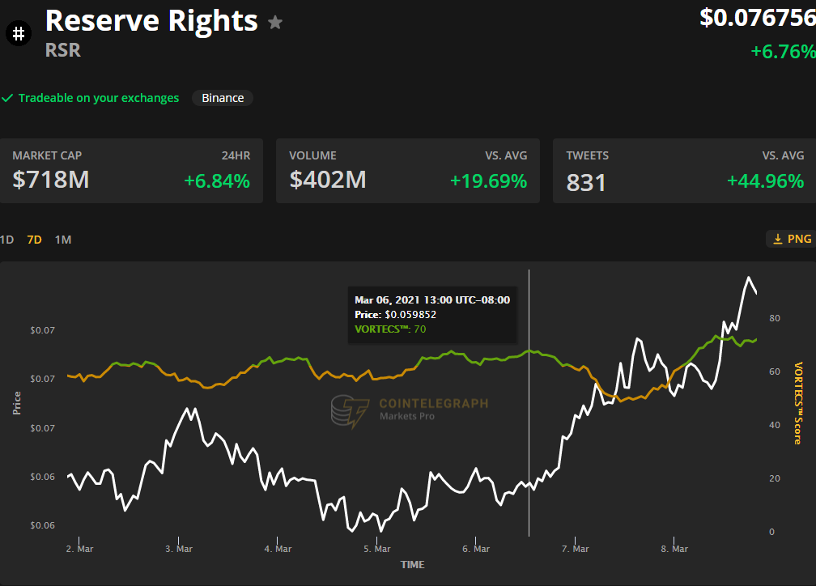This screenshot has width=816, height=586.
Task: Click the 20 mark on VORTECS axis
Action: 775,478
